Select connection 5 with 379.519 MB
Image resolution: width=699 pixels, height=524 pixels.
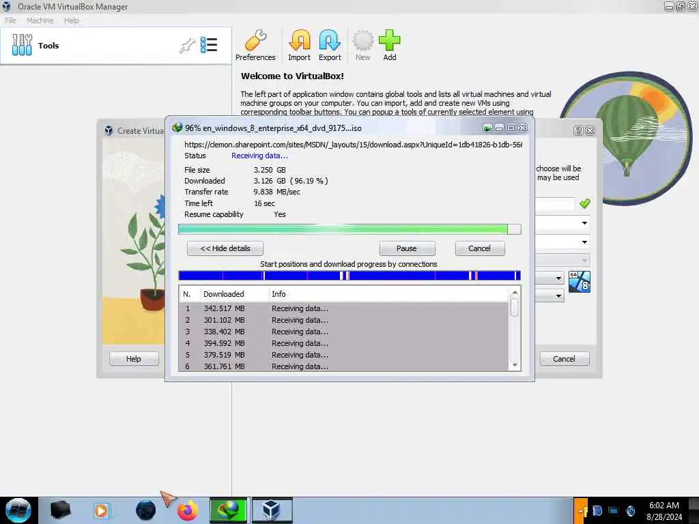click(x=344, y=355)
